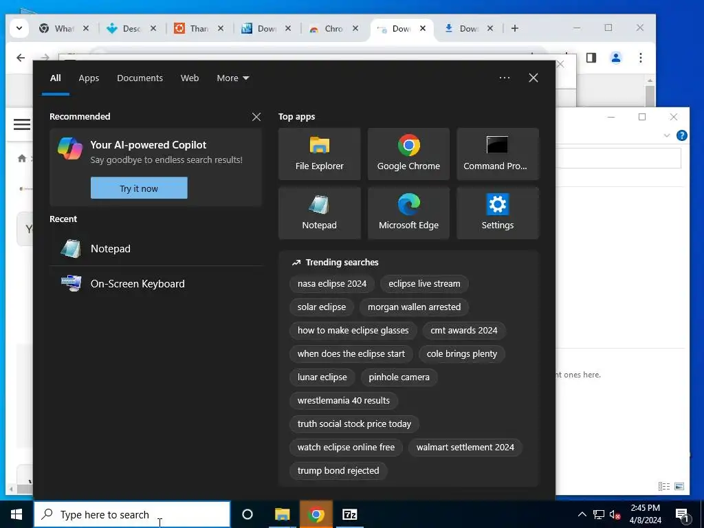Close the search panel
704x528 pixels.
click(533, 78)
